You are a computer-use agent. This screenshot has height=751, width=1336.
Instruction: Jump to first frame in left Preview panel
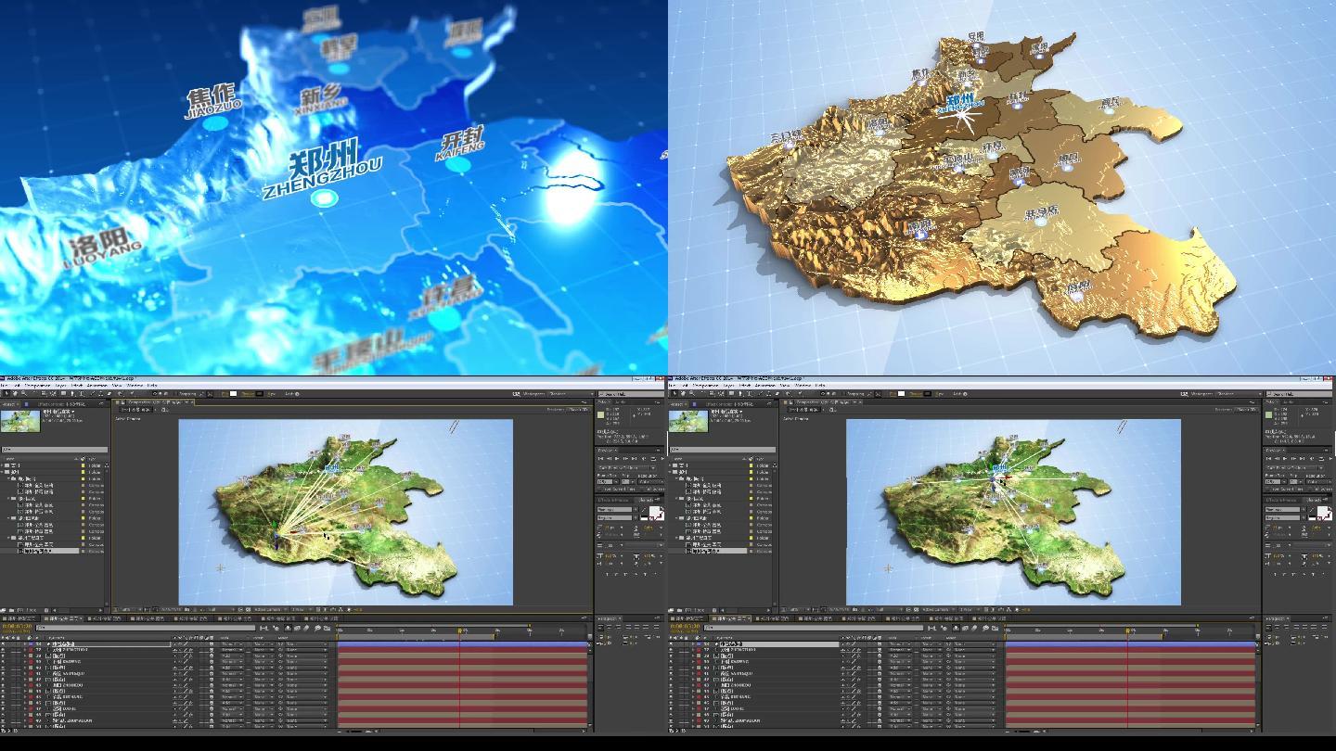[600, 459]
